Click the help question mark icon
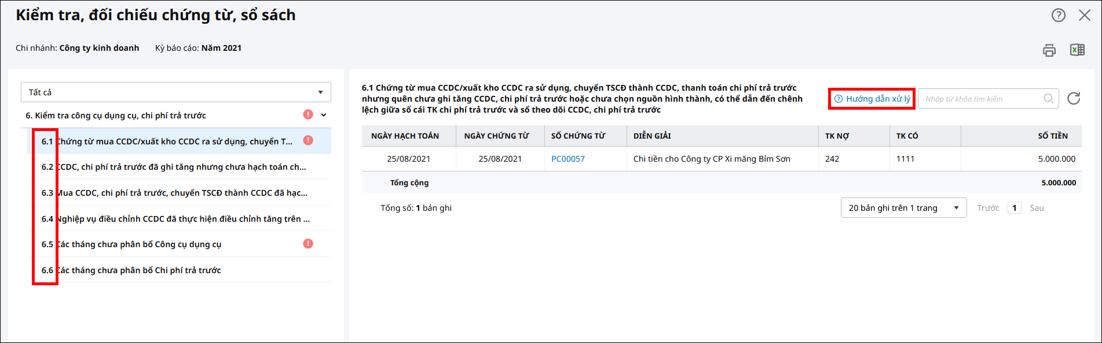 tap(1058, 16)
